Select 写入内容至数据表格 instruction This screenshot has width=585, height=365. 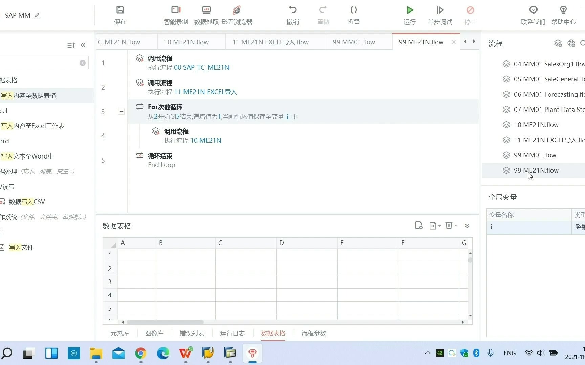point(28,95)
